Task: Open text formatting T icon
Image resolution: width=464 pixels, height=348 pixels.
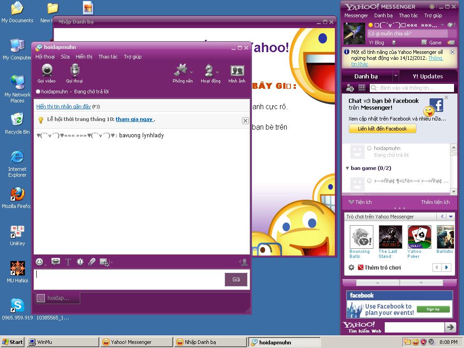Action: [x=68, y=262]
